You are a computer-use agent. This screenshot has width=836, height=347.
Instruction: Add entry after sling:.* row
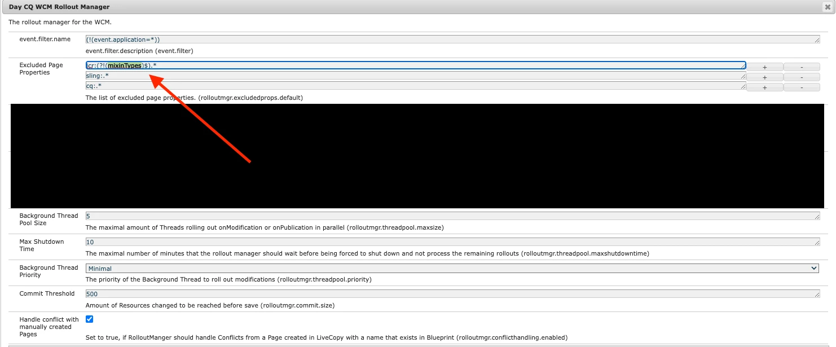point(765,77)
